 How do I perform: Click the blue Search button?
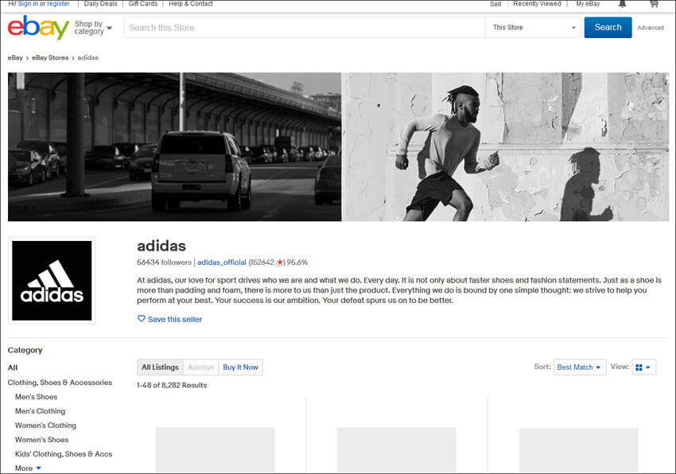pyautogui.click(x=608, y=28)
